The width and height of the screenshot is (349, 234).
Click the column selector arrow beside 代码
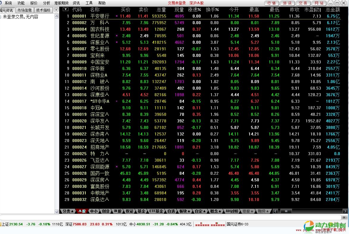[65, 9]
